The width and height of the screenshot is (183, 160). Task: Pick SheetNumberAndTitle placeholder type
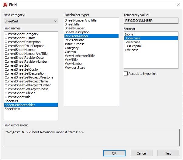[x=81, y=20]
